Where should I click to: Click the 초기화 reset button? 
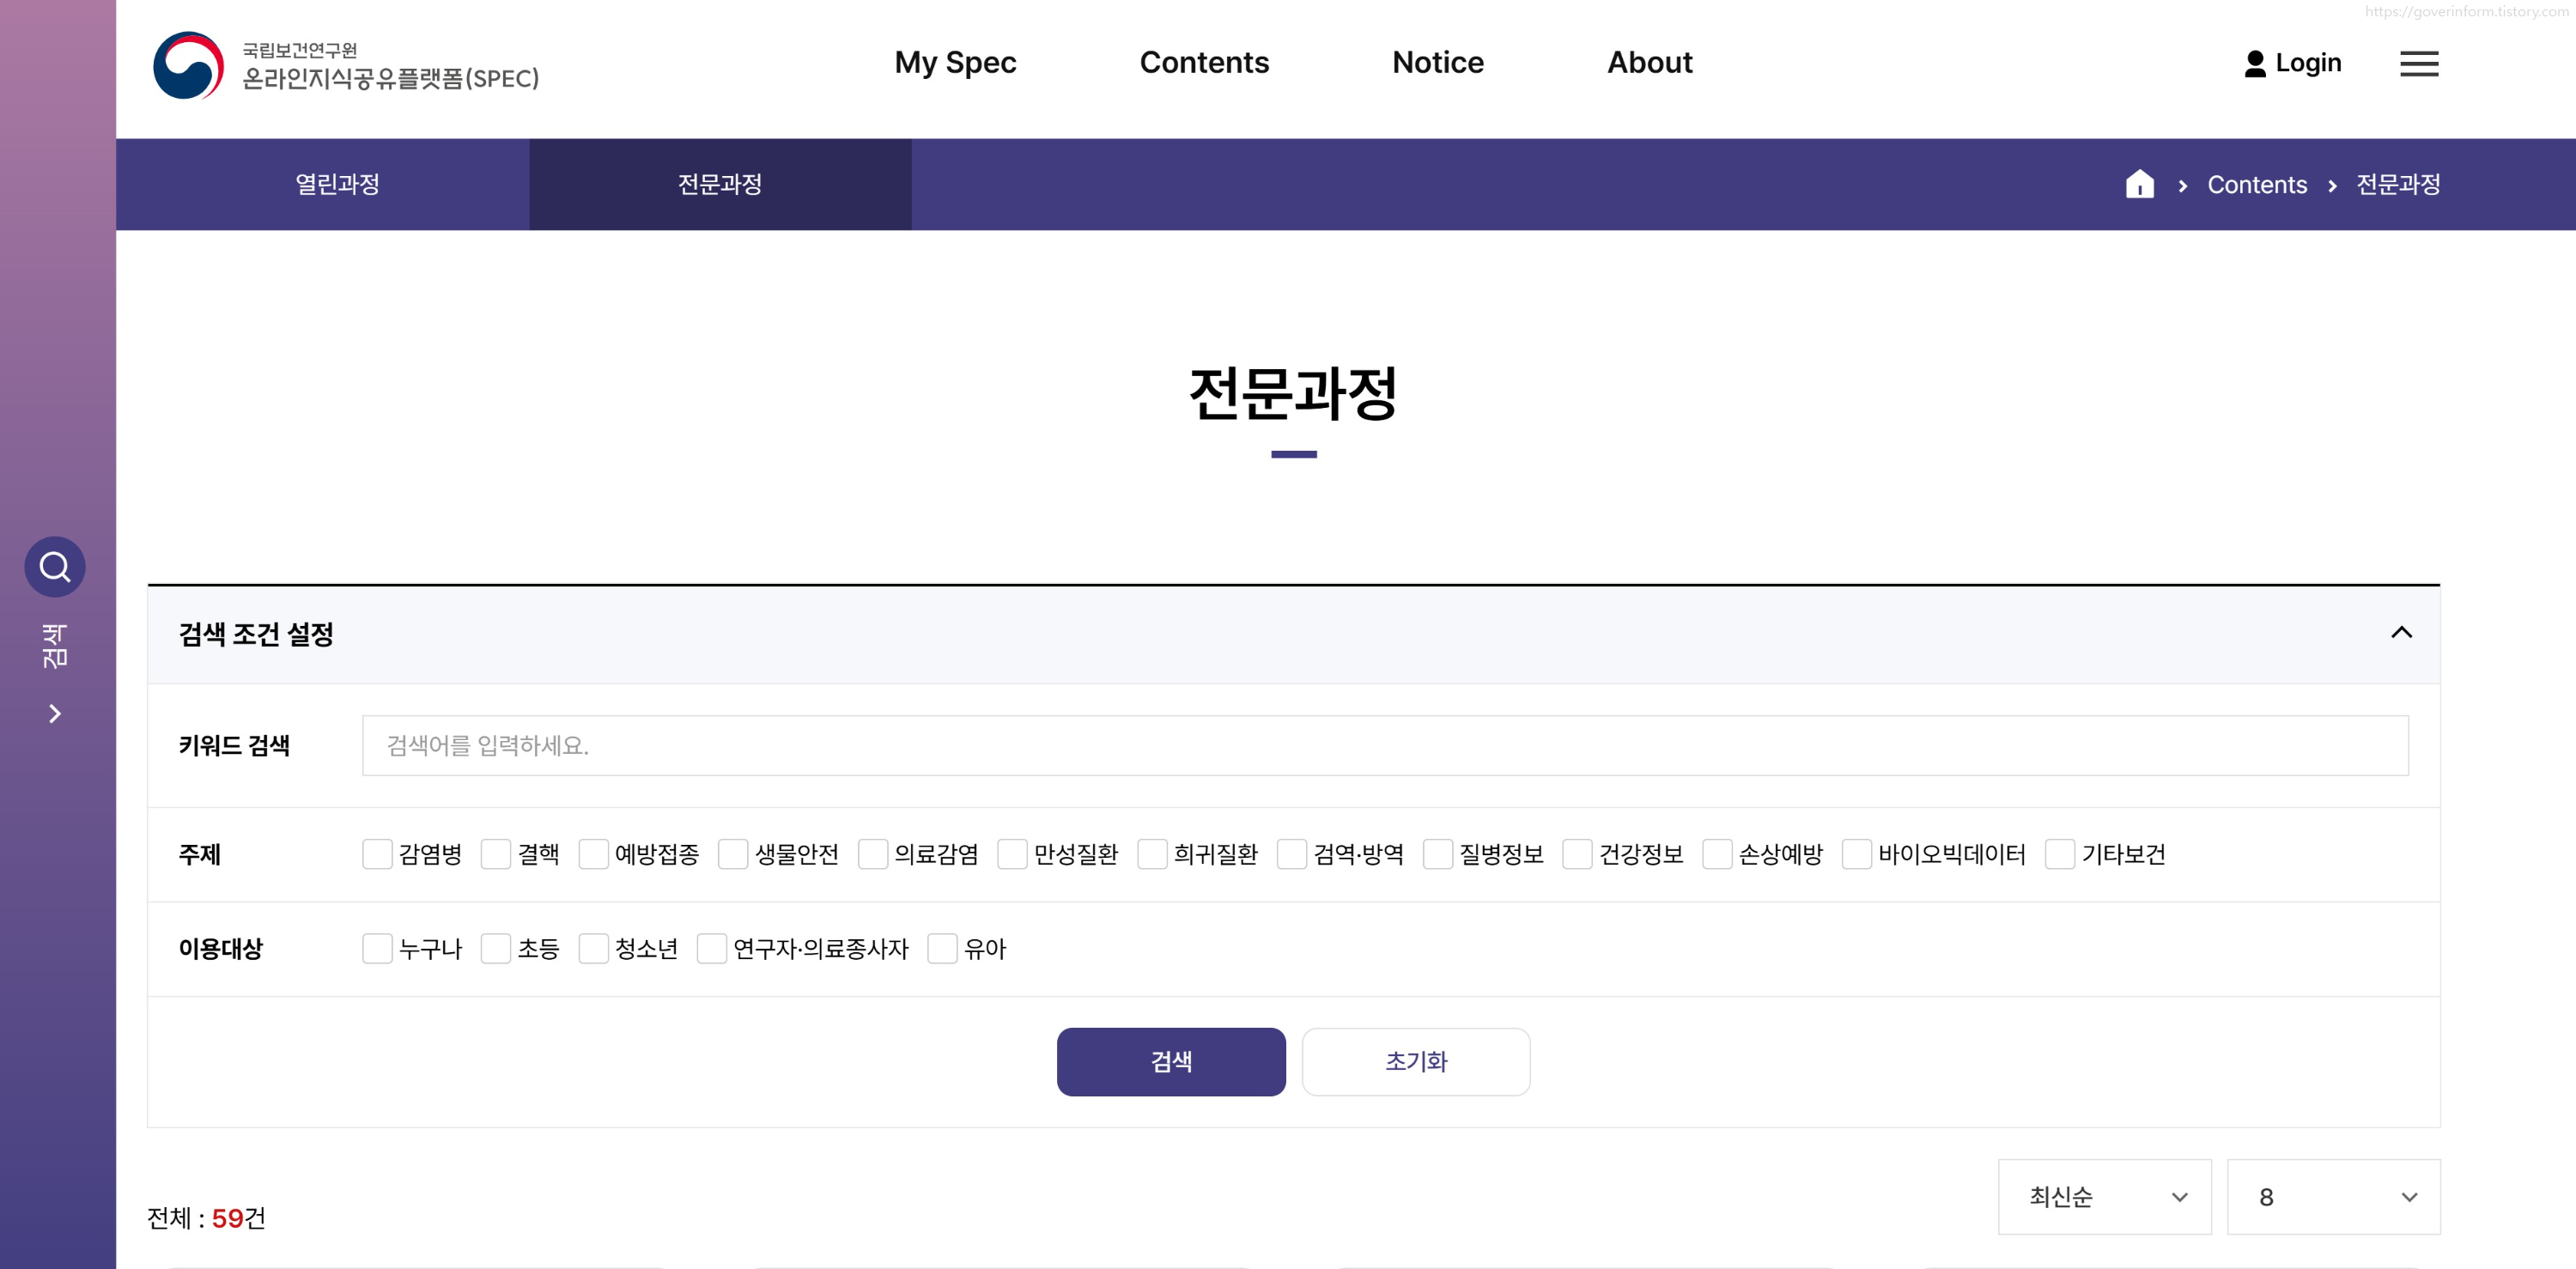pos(1415,1062)
